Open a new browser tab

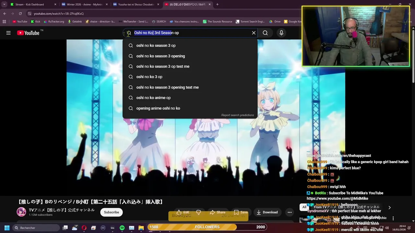pos(217,5)
